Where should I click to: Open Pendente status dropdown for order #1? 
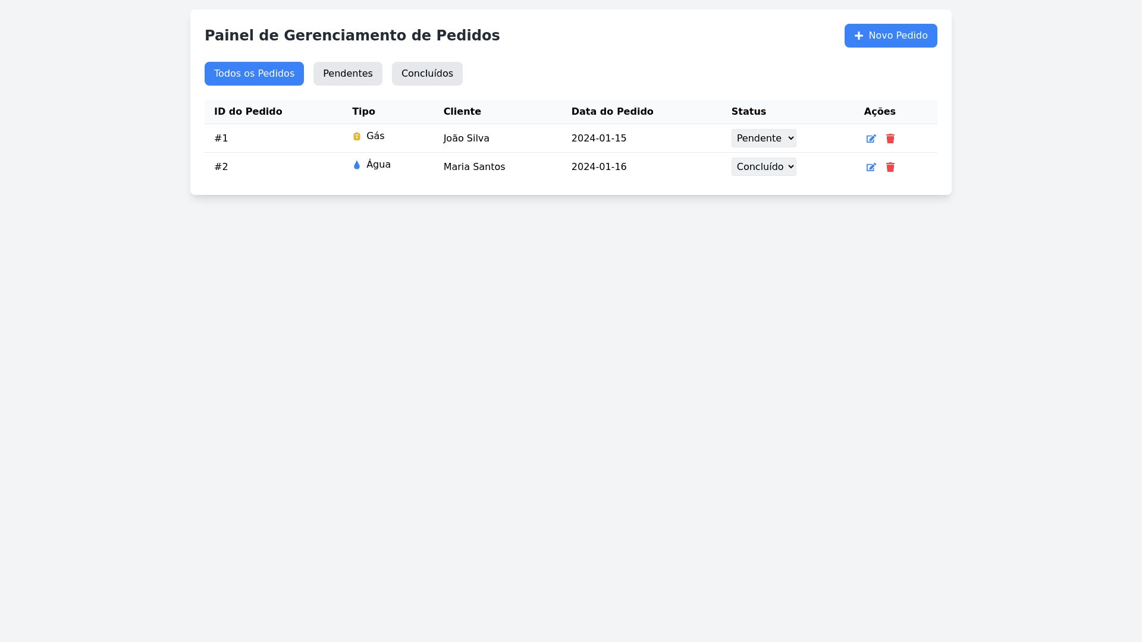(x=763, y=138)
